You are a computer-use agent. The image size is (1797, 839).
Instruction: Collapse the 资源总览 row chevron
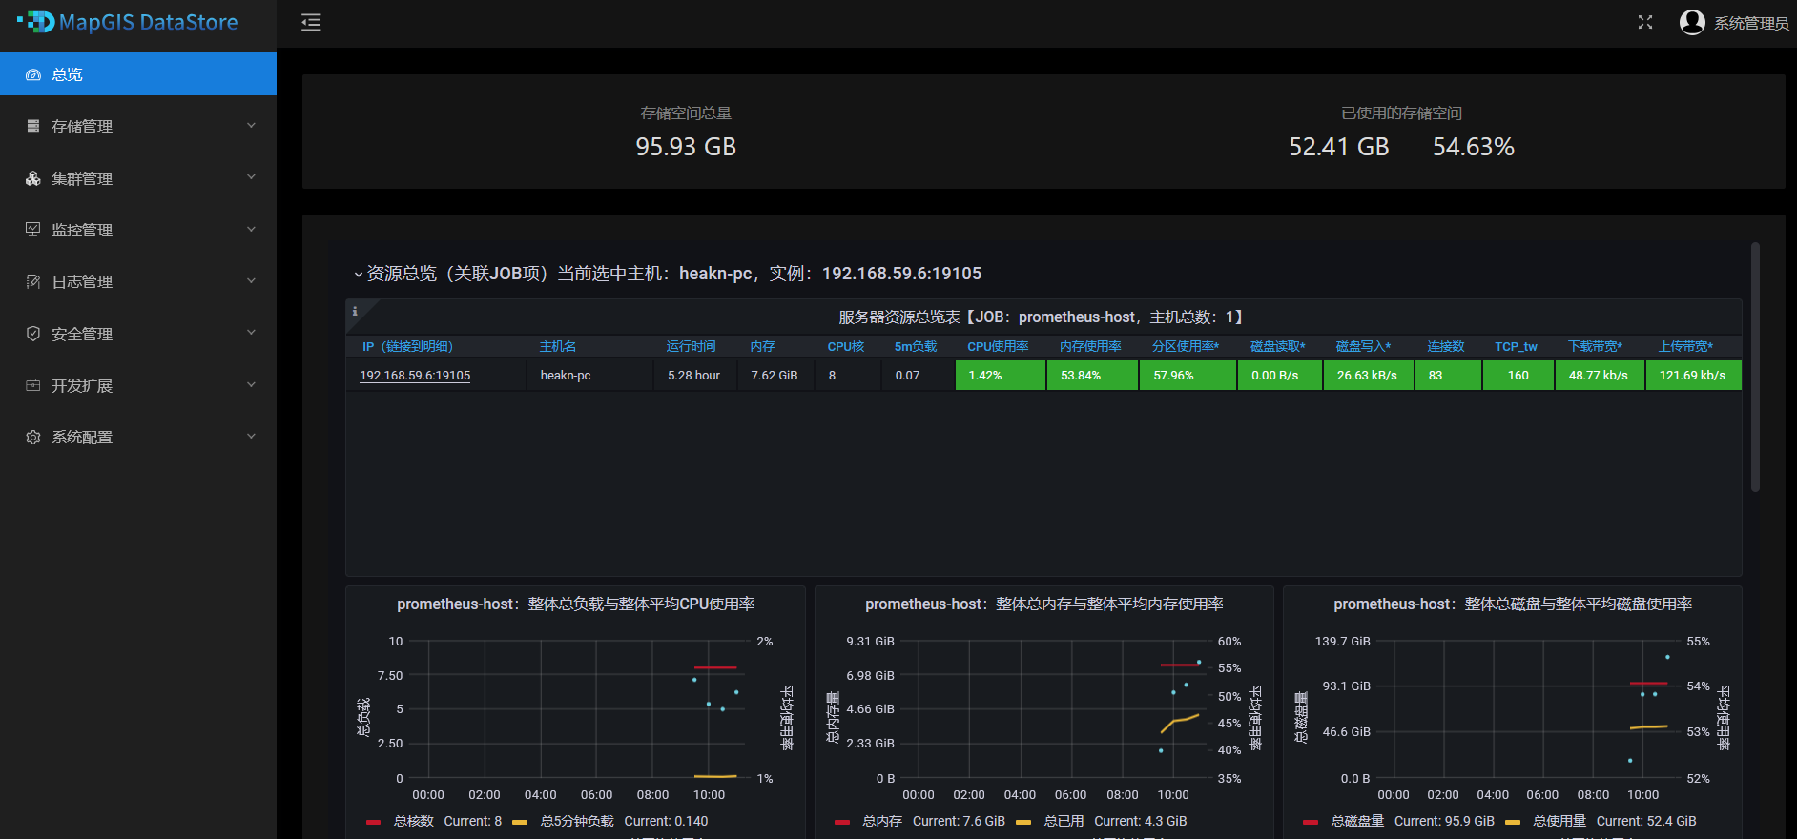(359, 275)
